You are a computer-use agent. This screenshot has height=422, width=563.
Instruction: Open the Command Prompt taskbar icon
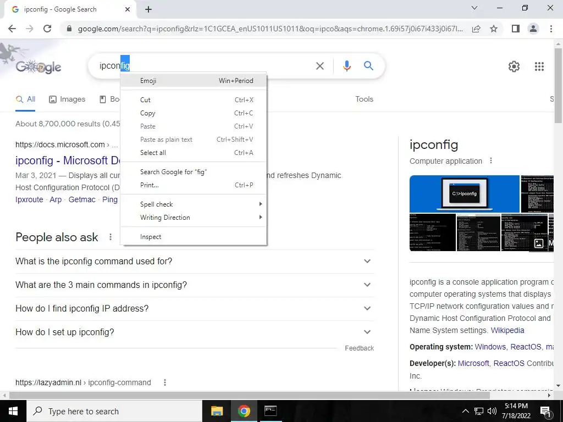(x=271, y=411)
